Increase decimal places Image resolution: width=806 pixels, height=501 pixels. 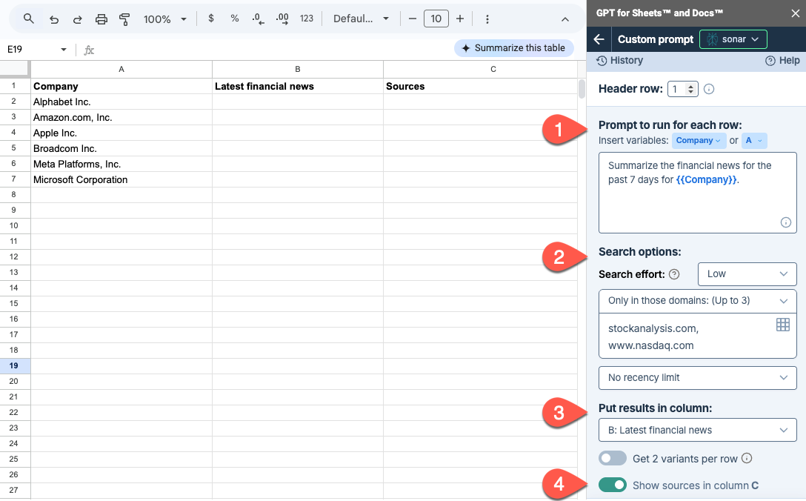click(x=282, y=19)
